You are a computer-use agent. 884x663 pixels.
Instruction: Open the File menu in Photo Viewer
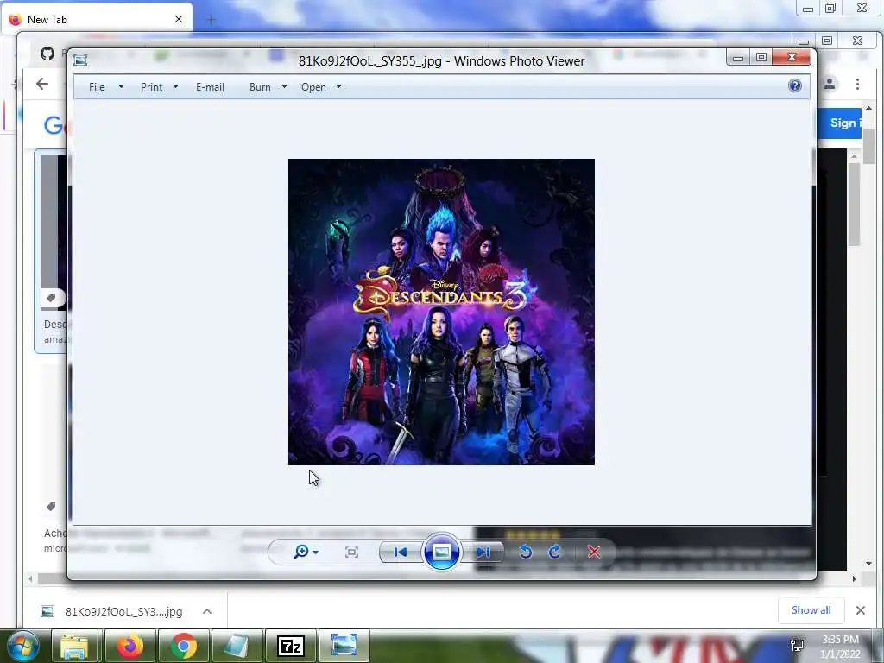(97, 87)
